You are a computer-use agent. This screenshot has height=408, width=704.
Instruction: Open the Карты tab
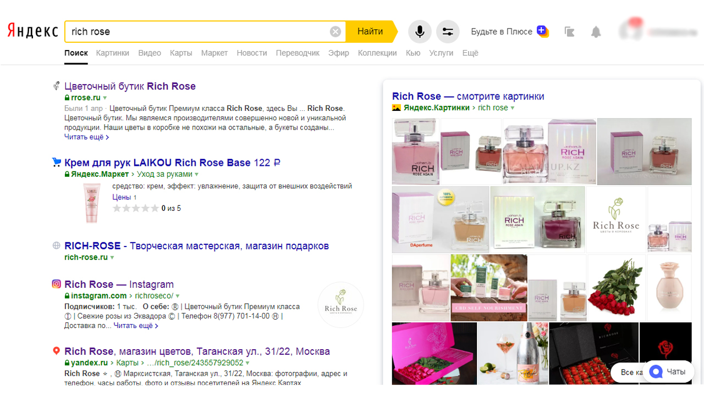click(181, 53)
